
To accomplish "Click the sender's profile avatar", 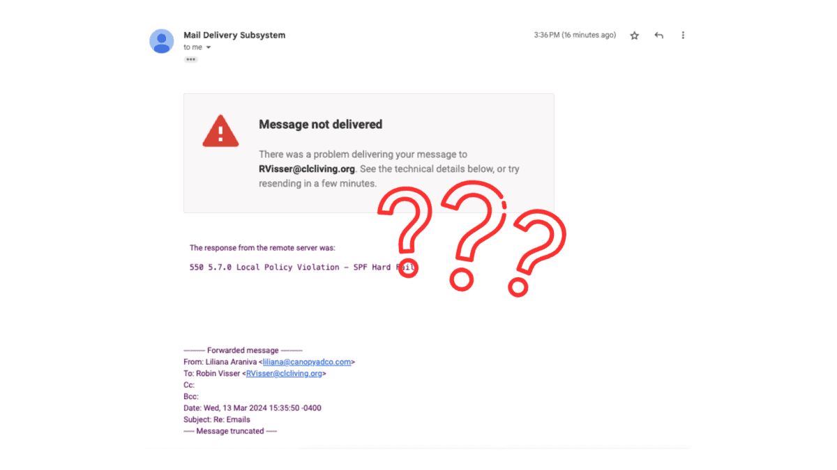I will 162,41.
